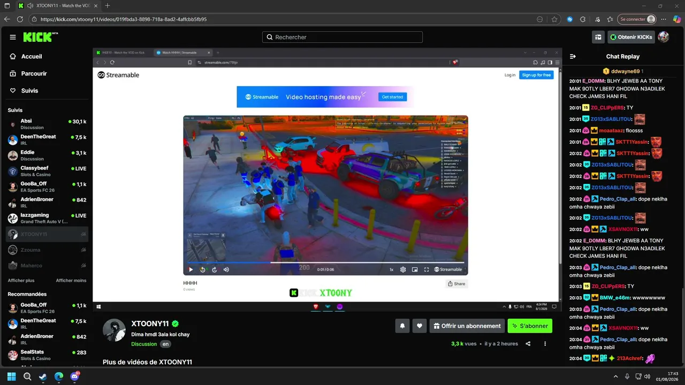
Task: Open a new browser tab with plus
Action: [x=108, y=5]
